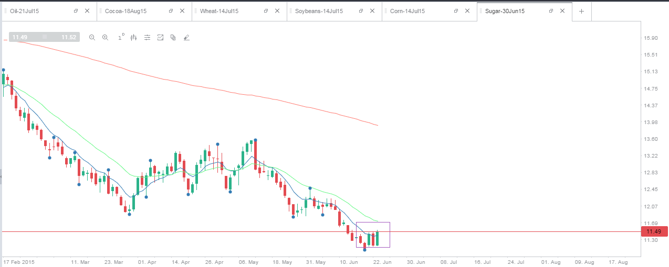
Task: Open indicator settings sliders icon
Action: click(148, 37)
